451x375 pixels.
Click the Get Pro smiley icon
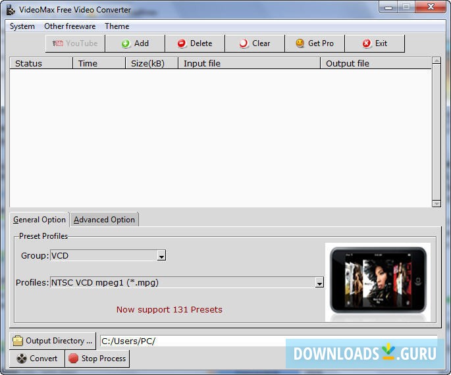coord(300,43)
